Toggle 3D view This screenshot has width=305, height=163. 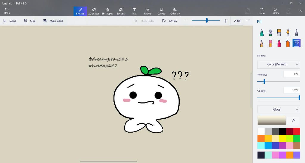point(169,21)
